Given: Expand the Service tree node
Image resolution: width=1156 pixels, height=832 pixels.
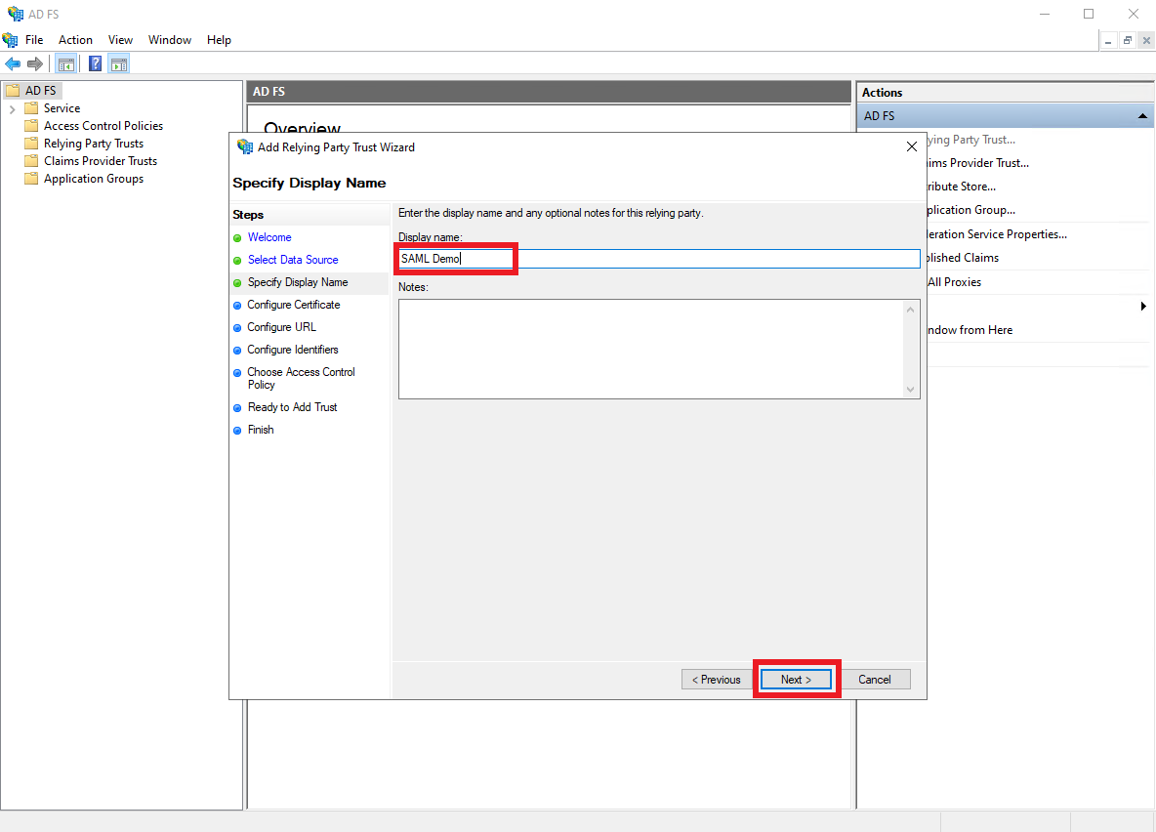Looking at the screenshot, I should point(12,108).
